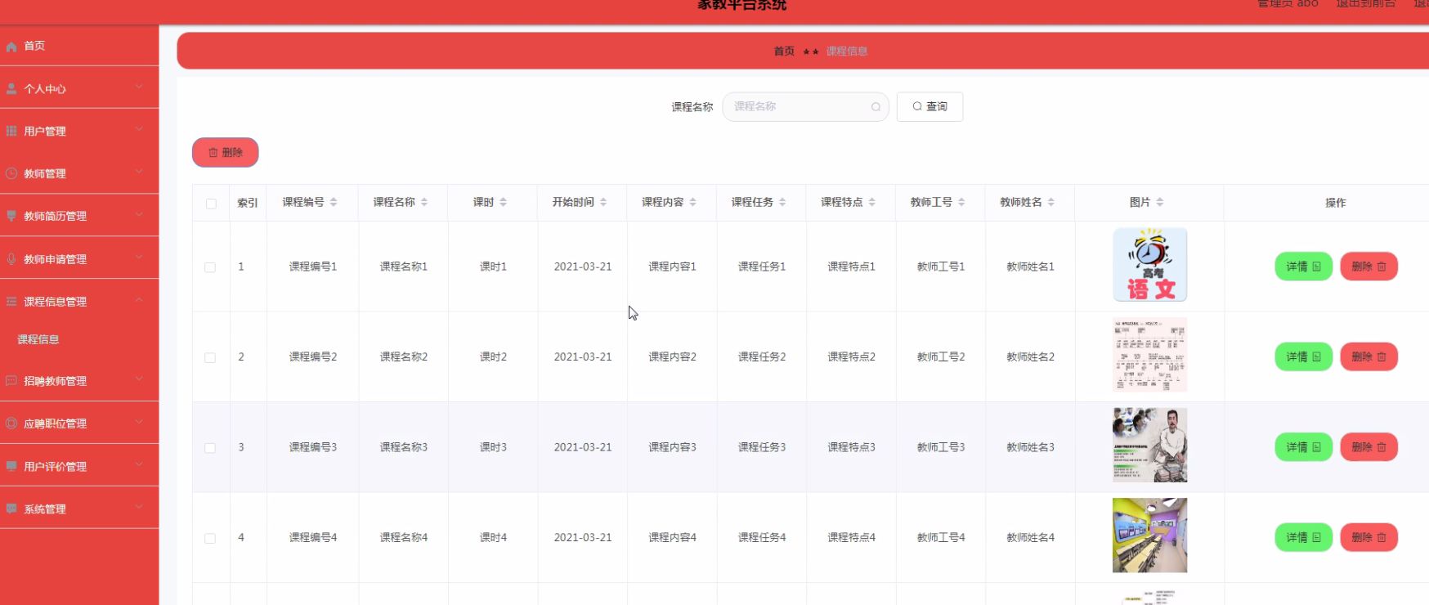Sort by 课程编号 column arrows
The height and width of the screenshot is (605, 1429).
click(x=334, y=202)
